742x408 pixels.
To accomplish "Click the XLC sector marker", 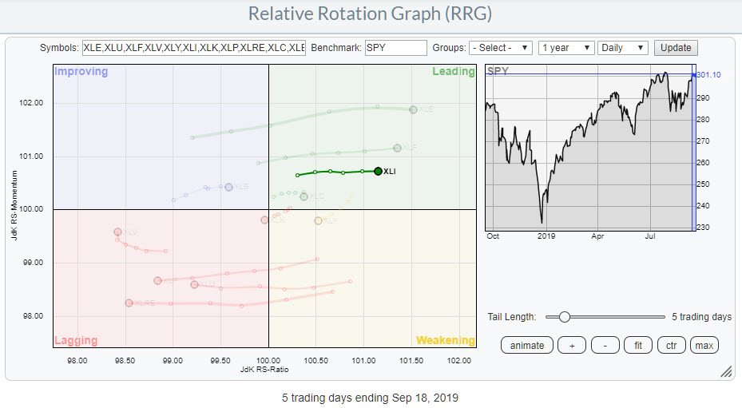I will point(304,196).
